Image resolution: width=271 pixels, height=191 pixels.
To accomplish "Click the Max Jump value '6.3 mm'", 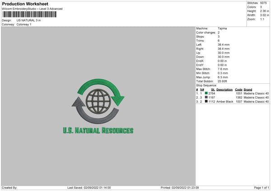I will coord(223,77).
